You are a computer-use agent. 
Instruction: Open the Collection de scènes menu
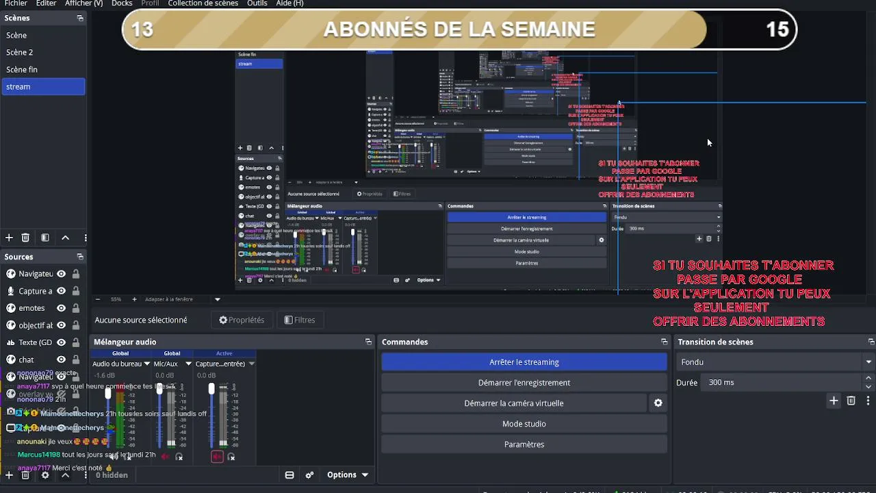coord(203,3)
